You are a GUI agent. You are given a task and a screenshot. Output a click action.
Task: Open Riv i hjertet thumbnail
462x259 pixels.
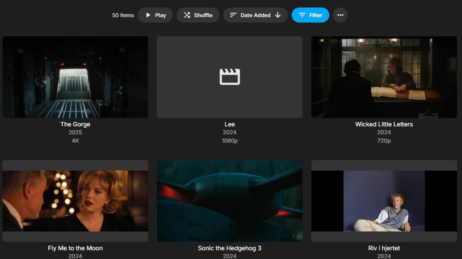point(384,201)
